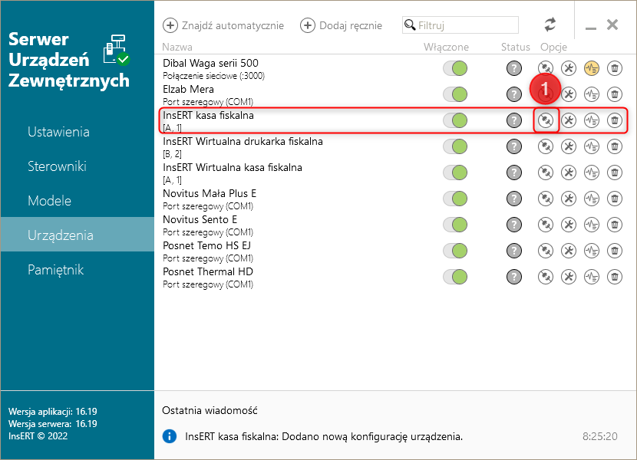Refresh the device list with the arrows icon

click(x=550, y=25)
